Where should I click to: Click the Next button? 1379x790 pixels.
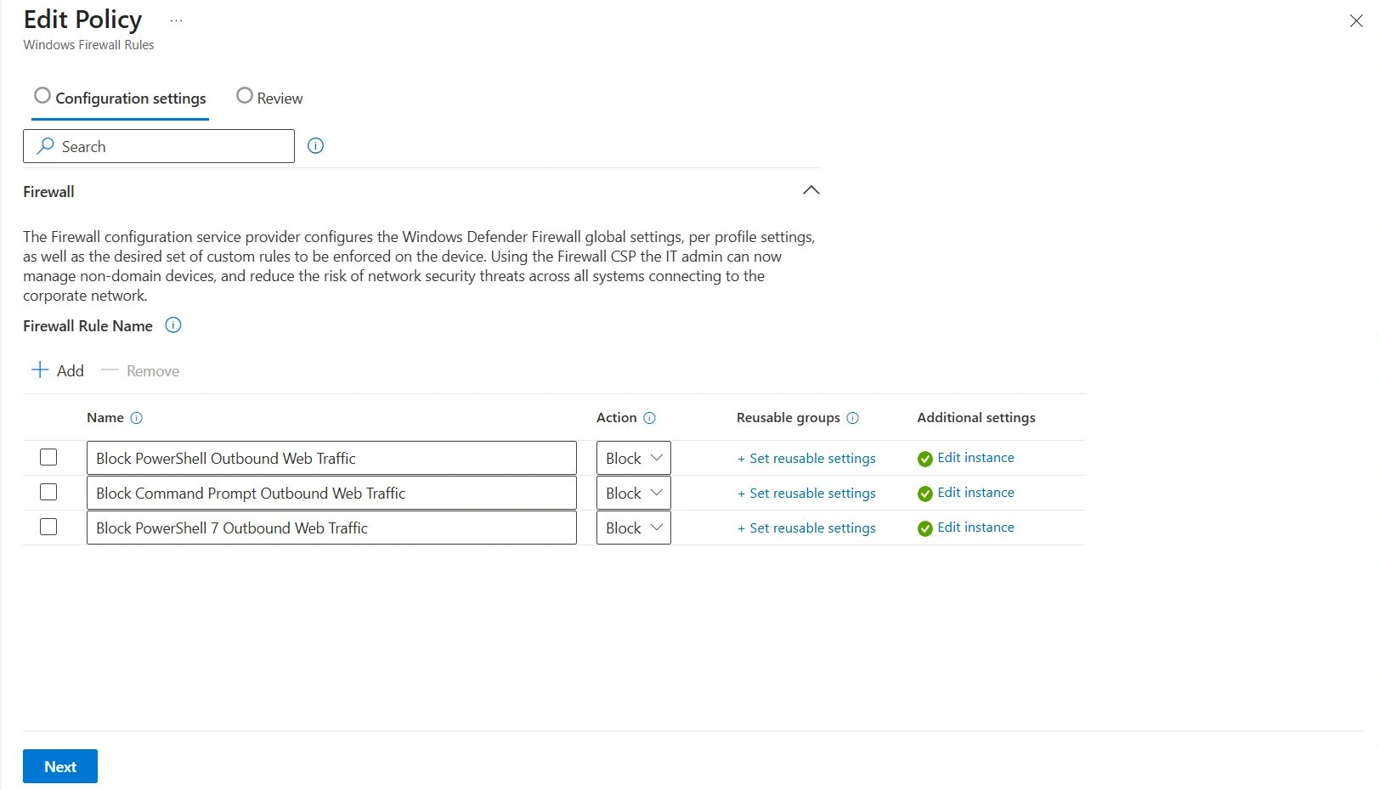60,766
